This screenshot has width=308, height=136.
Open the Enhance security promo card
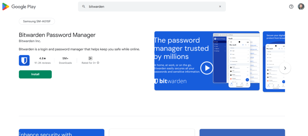click(61, 132)
